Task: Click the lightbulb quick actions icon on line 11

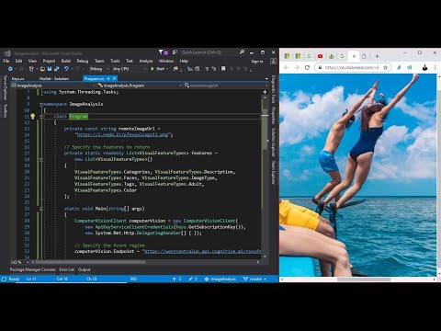Action: tap(32, 116)
